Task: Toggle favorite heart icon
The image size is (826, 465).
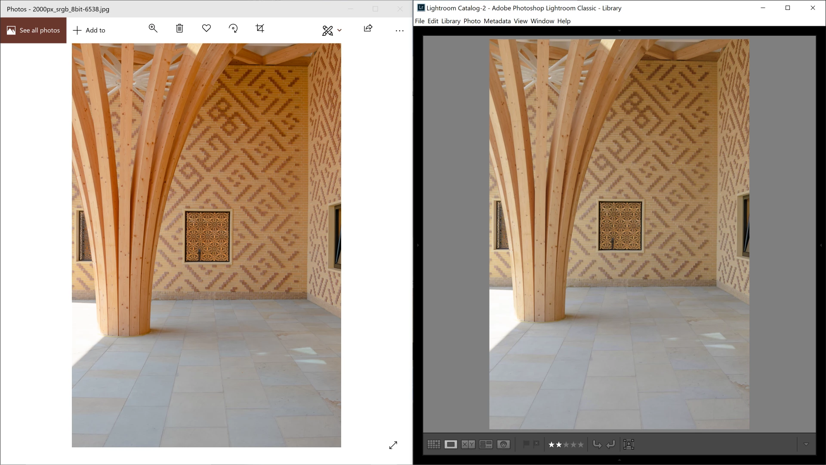Action: [206, 28]
